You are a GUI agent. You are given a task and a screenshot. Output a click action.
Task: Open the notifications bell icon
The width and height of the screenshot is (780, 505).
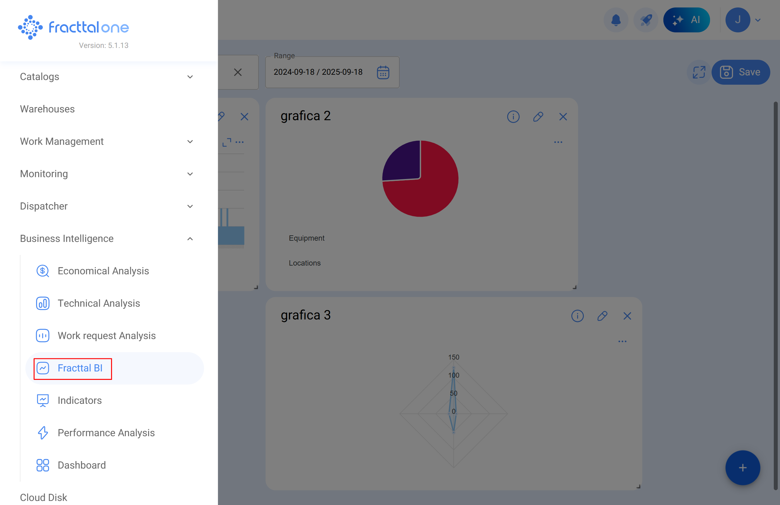(x=616, y=20)
